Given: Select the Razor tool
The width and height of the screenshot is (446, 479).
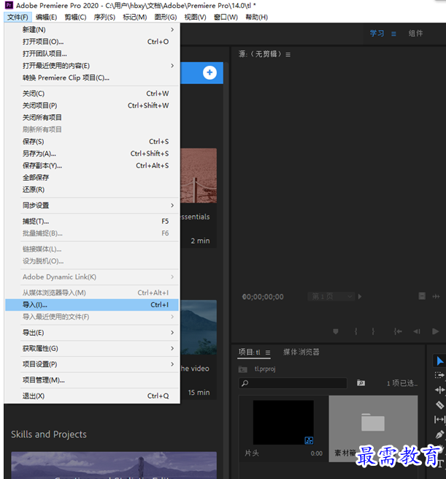Looking at the screenshot, I should coord(439,405).
